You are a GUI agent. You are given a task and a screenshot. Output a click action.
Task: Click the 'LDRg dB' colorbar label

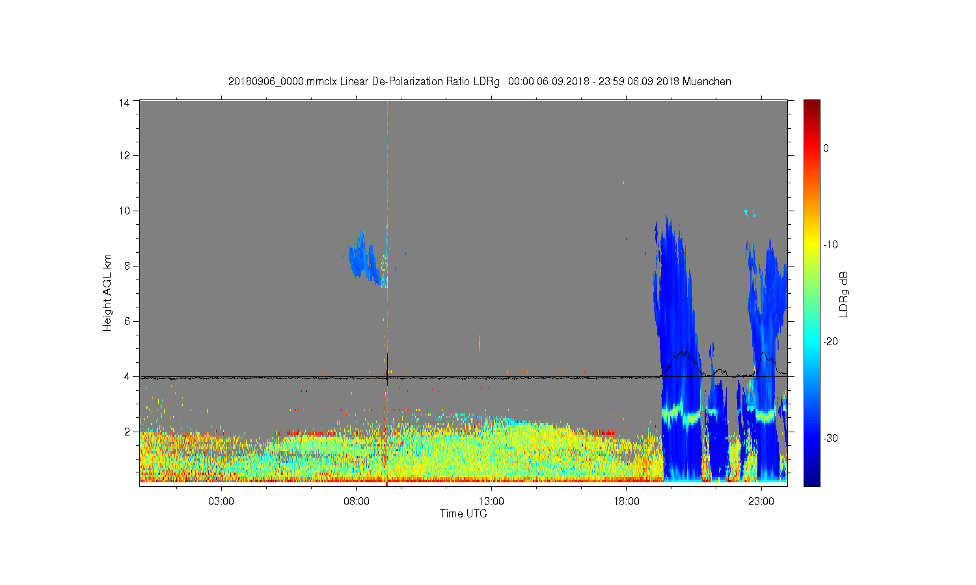click(843, 294)
